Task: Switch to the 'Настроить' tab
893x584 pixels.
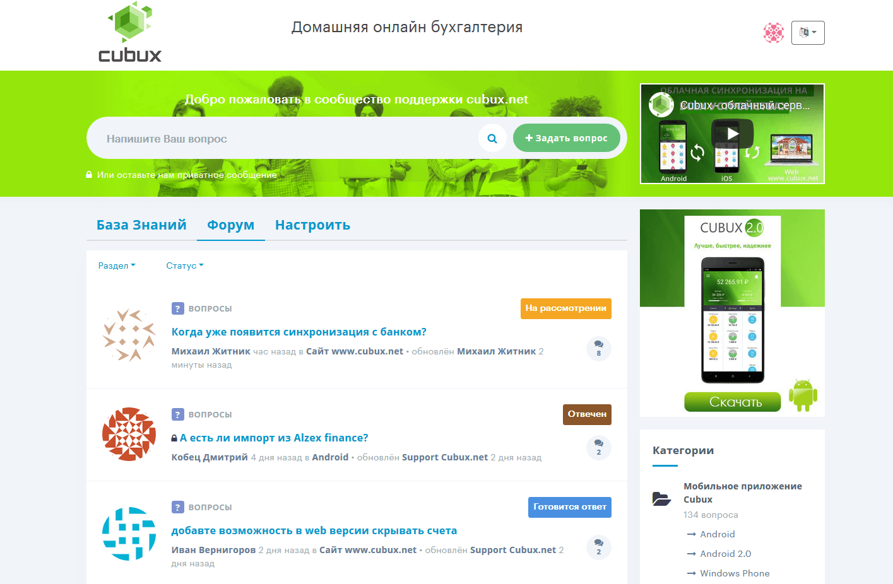Action: (x=312, y=225)
